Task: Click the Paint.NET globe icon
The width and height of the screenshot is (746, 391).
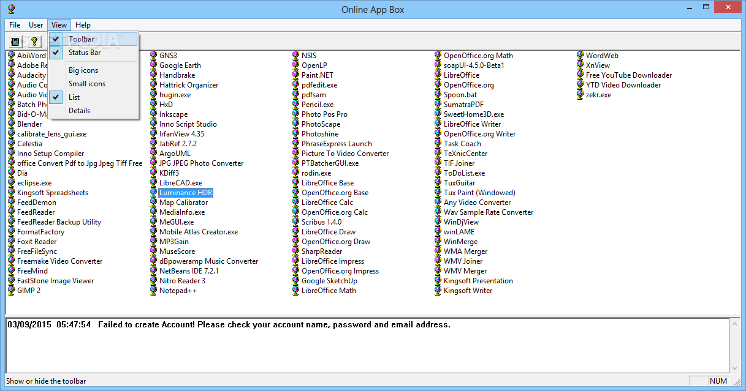Action: 296,75
